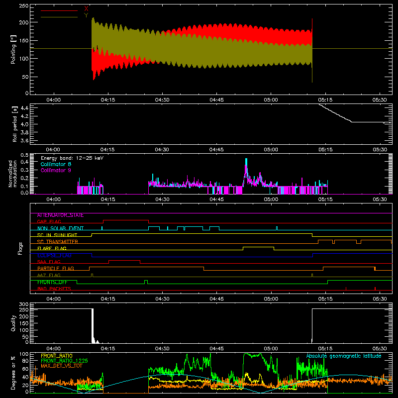
Task: Click the 04:30 tick under Pointing plot
Action: [x=162, y=100]
